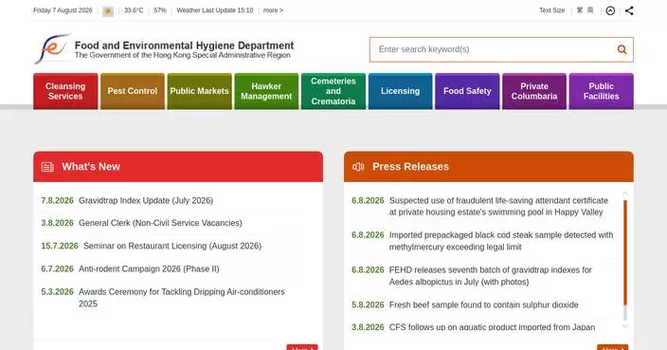667x350 pixels.
Task: Click the Press Releases speaker icon
Action: tap(358, 167)
